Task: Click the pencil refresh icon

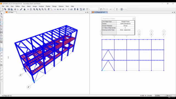Action: point(21,9)
